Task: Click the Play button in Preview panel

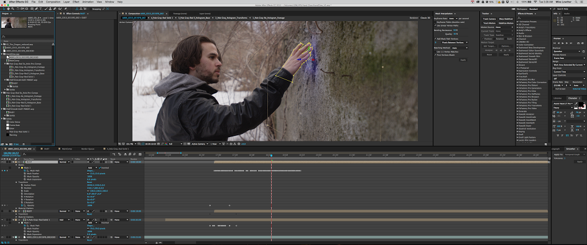Action: [x=563, y=43]
